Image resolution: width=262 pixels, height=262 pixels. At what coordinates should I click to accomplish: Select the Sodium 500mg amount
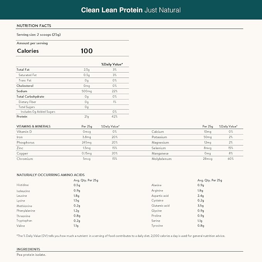pyautogui.click(x=86, y=91)
